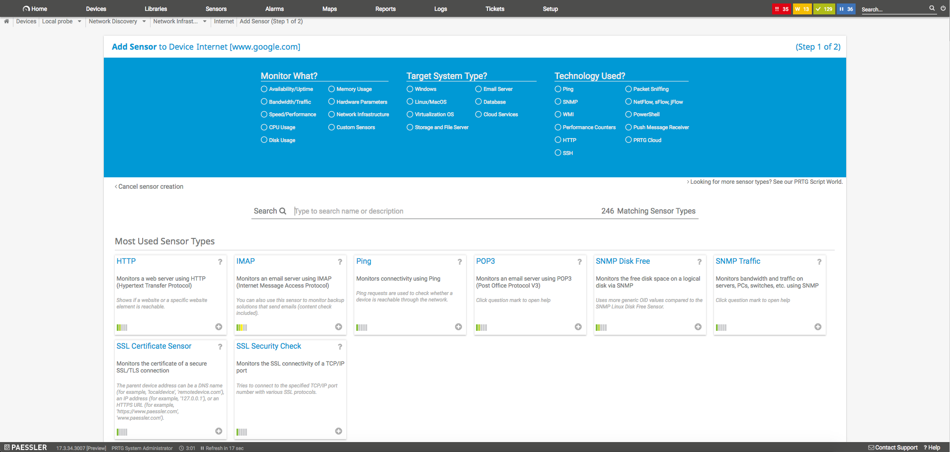Image resolution: width=950 pixels, height=452 pixels.
Task: Select Network Infrastructure radio option
Action: [331, 114]
